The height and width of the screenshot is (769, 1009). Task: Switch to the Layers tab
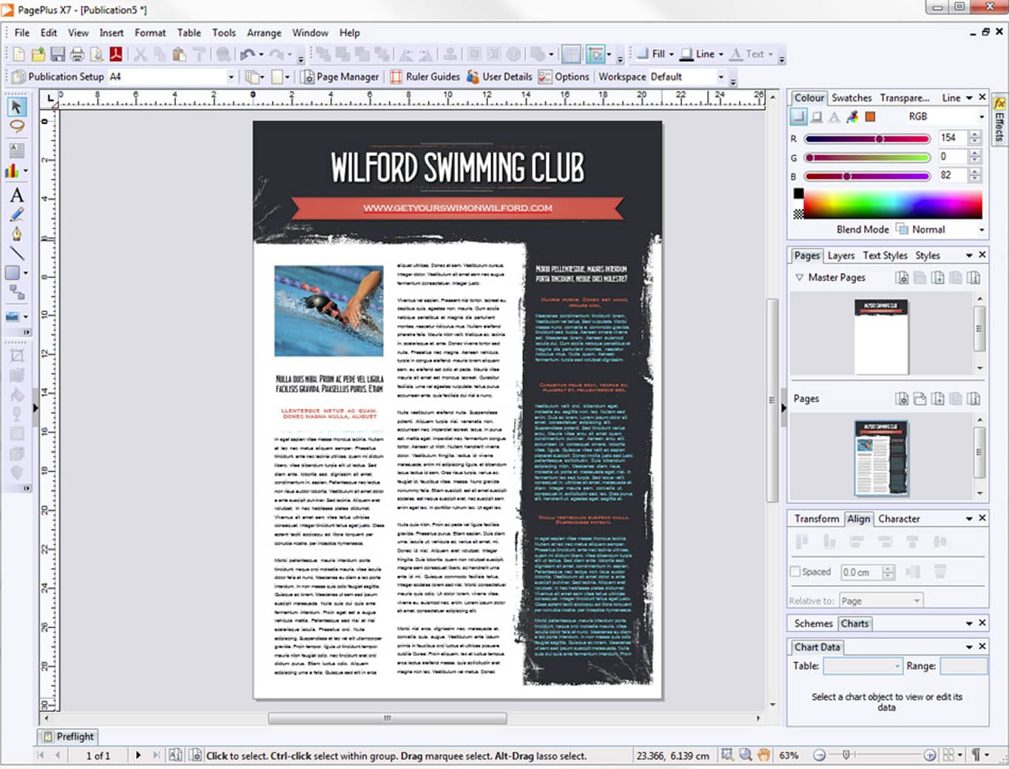pos(841,255)
